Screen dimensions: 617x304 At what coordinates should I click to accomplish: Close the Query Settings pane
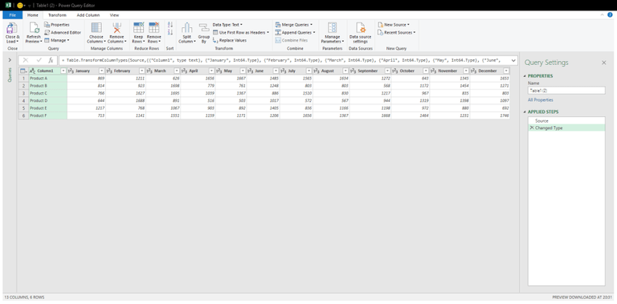[603, 63]
